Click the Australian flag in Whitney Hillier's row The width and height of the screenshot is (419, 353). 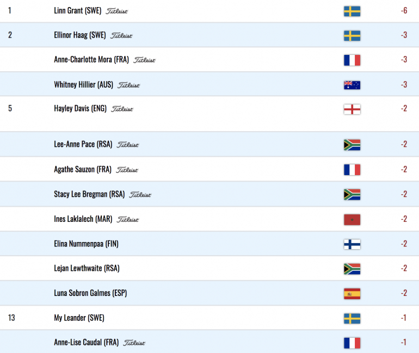pyautogui.click(x=352, y=85)
